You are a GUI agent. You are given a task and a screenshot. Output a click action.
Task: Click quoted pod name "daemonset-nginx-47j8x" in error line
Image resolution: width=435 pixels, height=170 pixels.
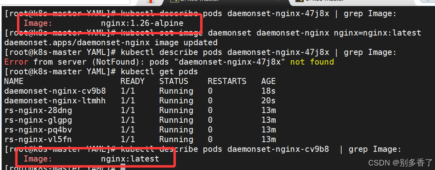(230, 62)
